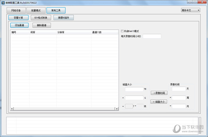This screenshot has height=137, width=208.
Task: Click the recording time 天 field
Action: click(x=179, y=89)
